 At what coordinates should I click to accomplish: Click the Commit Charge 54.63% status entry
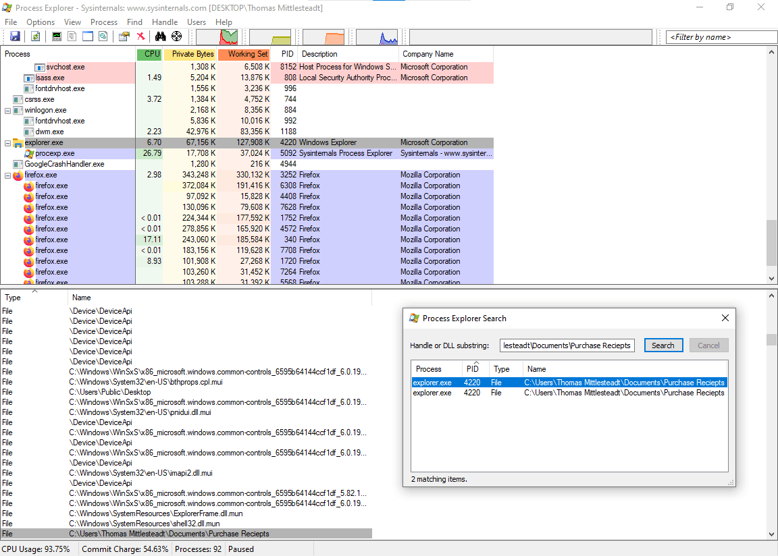125,549
